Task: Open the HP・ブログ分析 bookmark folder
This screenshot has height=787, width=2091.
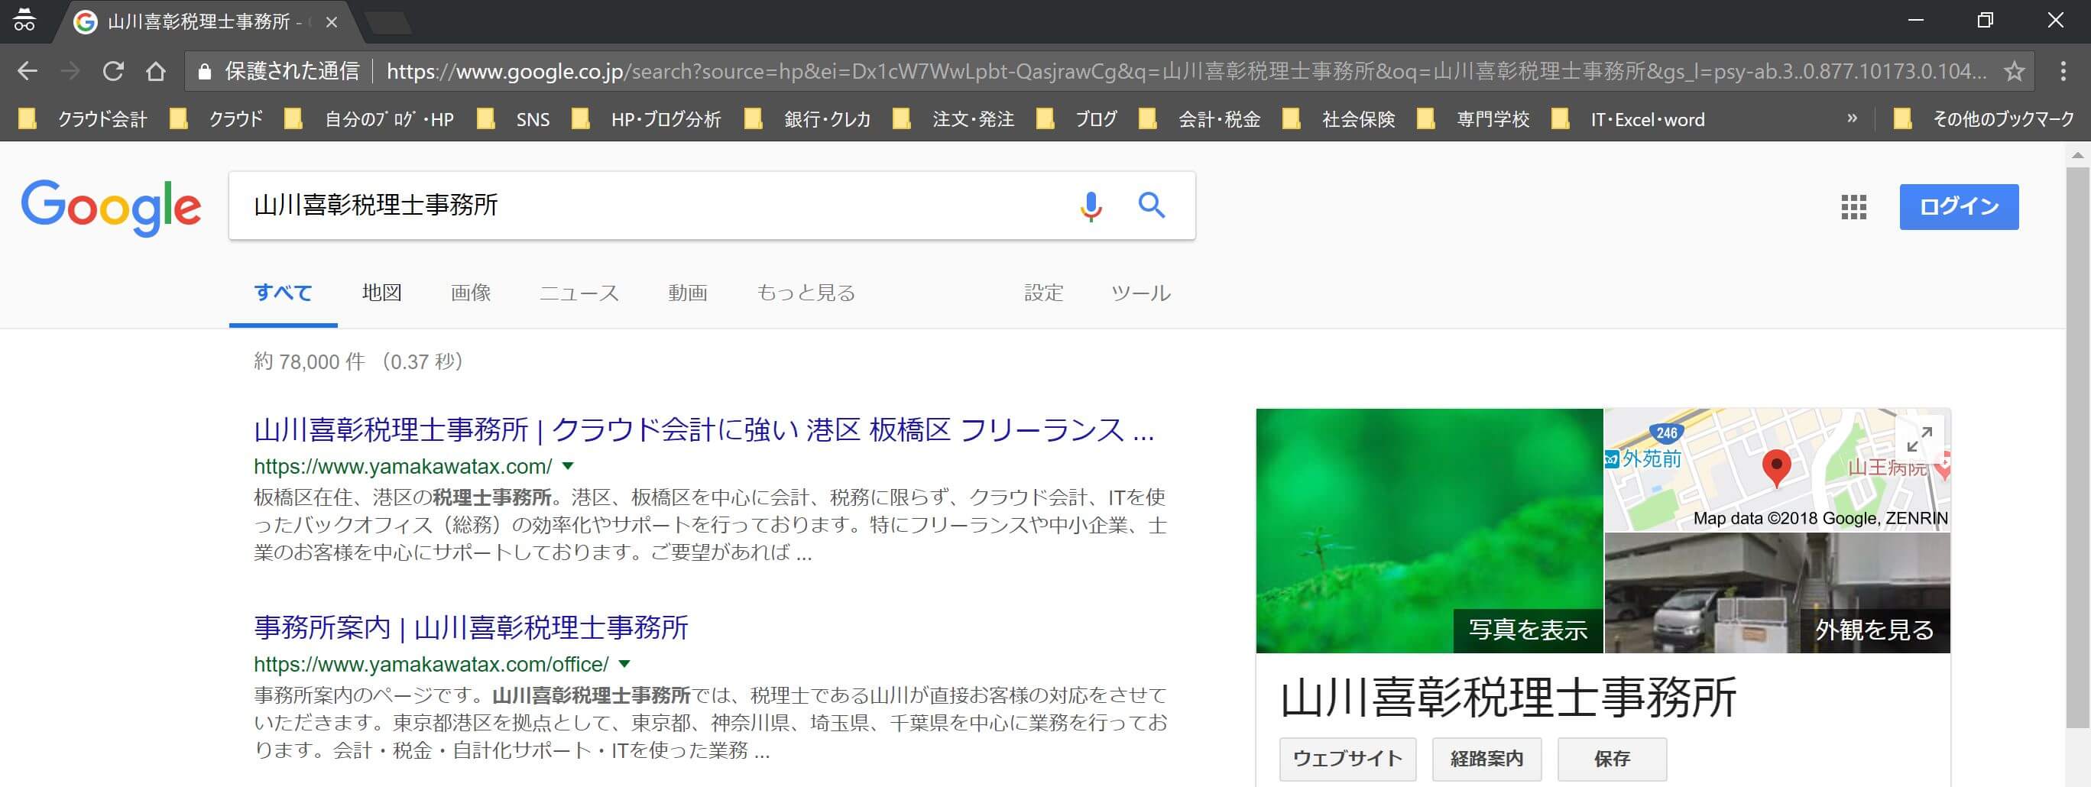Action: 646,119
